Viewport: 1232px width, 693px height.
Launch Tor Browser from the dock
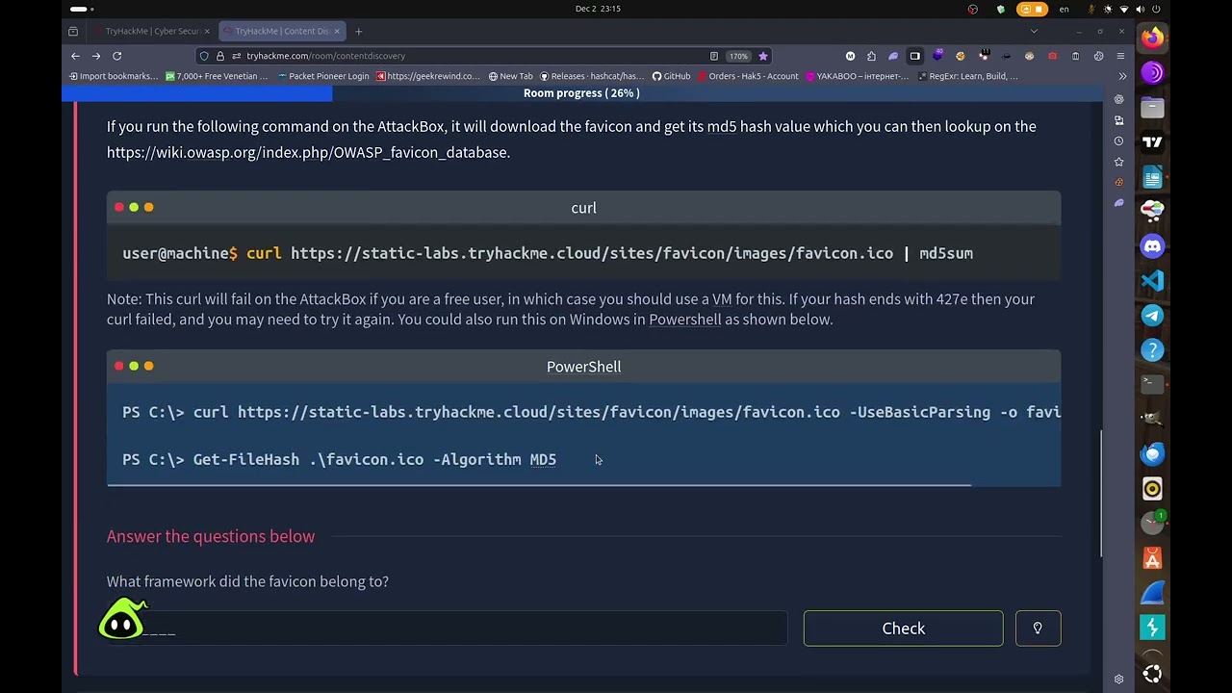(1152, 73)
